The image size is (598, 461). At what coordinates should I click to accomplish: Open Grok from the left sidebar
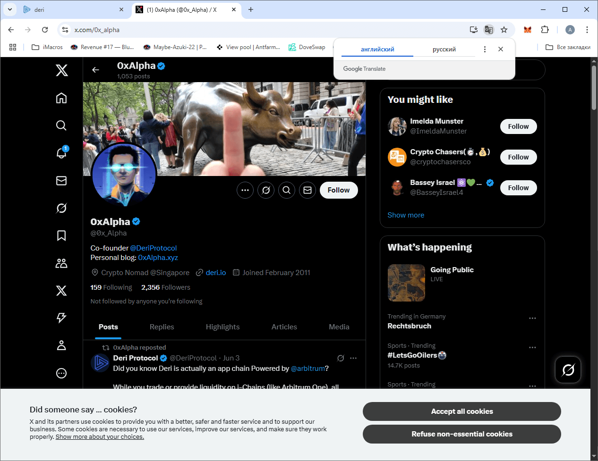(x=61, y=208)
